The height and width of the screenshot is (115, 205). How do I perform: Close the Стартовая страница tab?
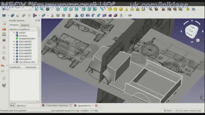70,105
